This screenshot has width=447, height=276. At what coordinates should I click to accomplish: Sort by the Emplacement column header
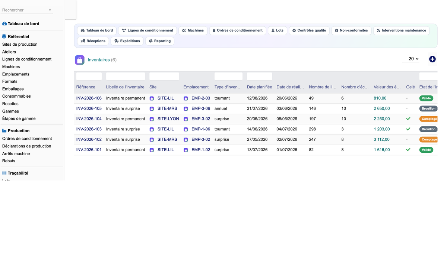pos(196,87)
